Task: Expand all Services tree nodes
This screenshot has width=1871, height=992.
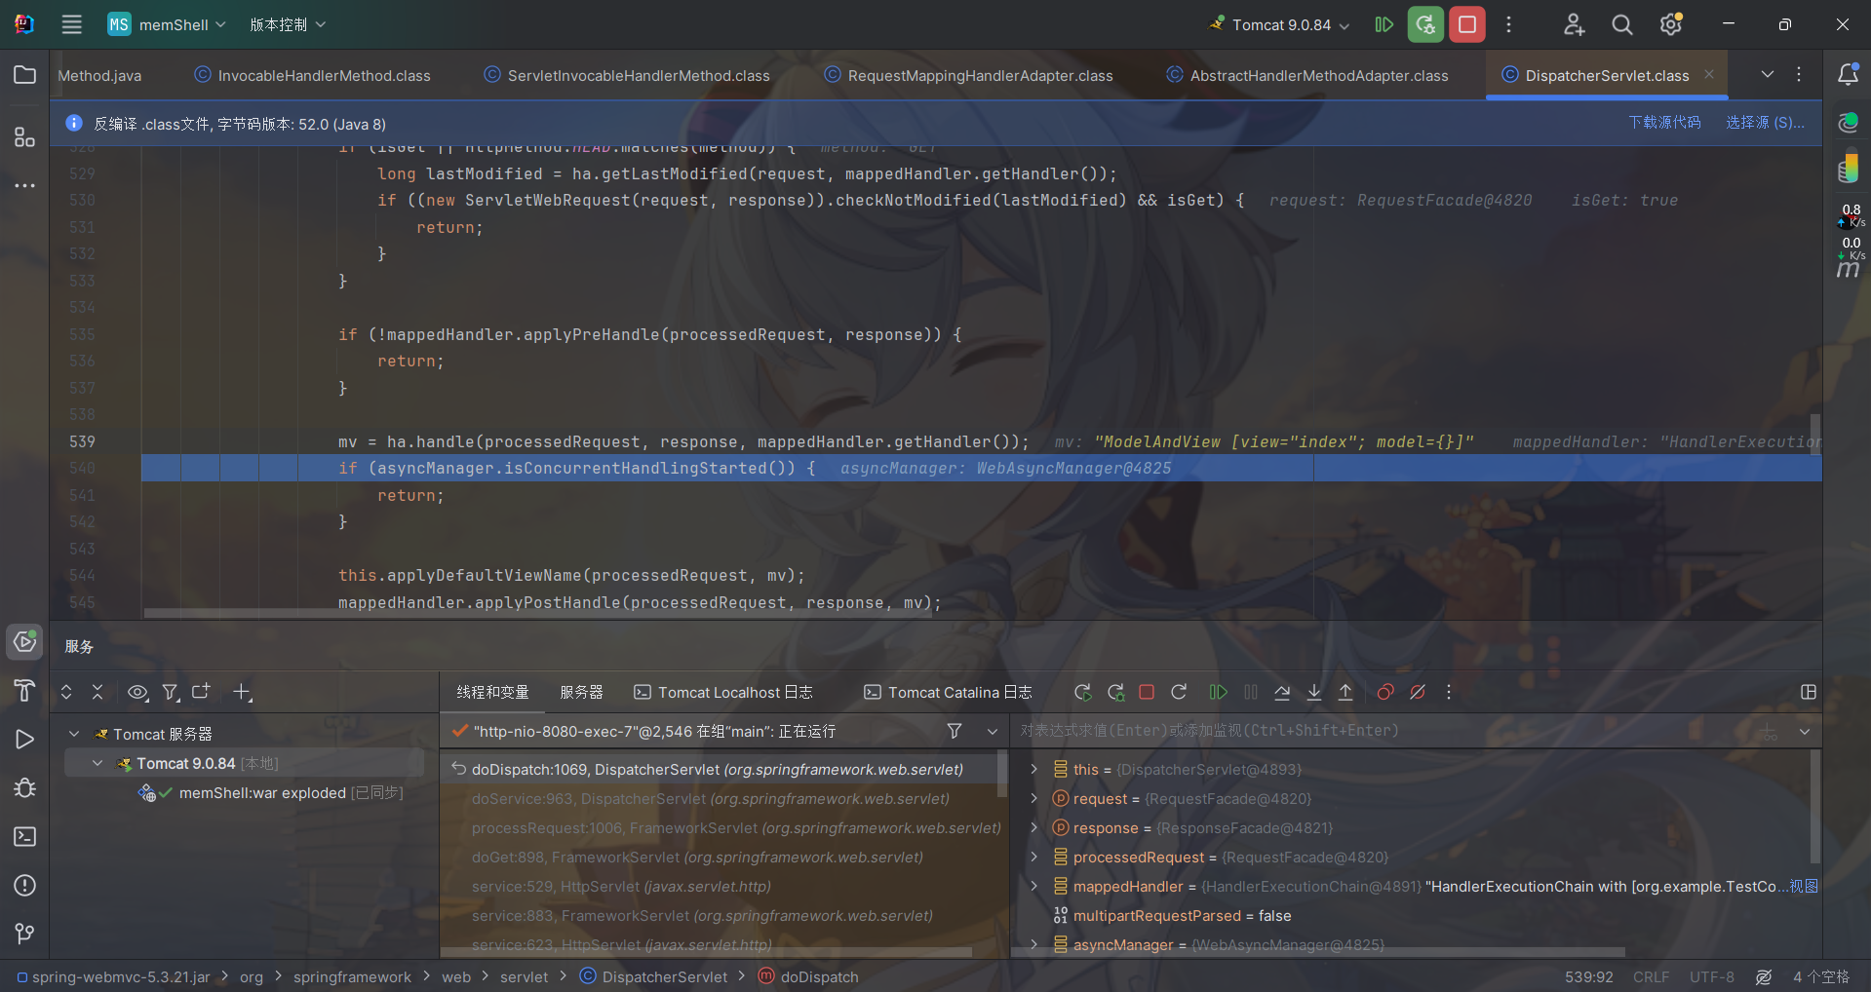Action: 66,692
